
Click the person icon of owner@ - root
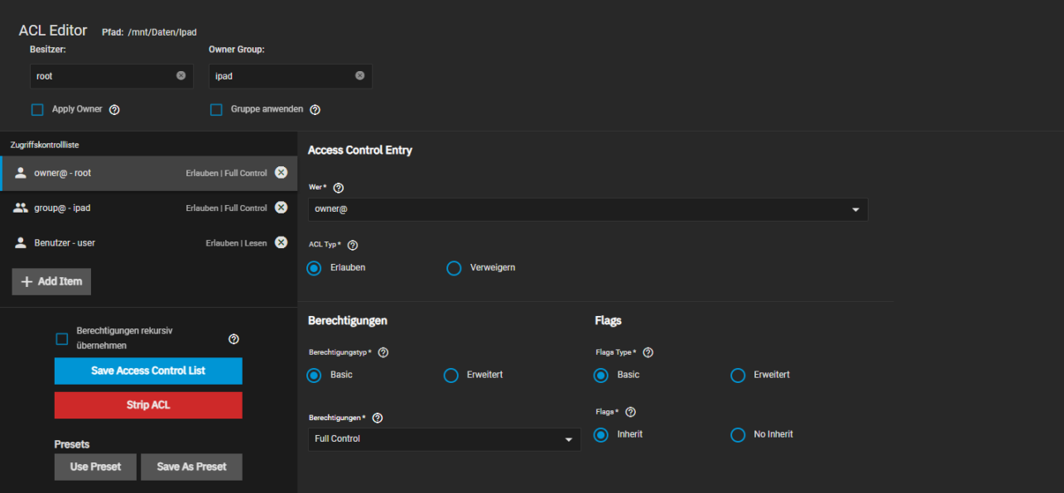point(21,173)
